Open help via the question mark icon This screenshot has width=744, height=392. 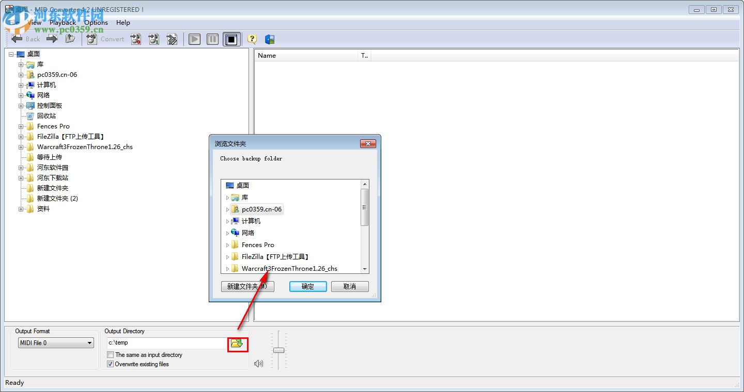(x=252, y=39)
